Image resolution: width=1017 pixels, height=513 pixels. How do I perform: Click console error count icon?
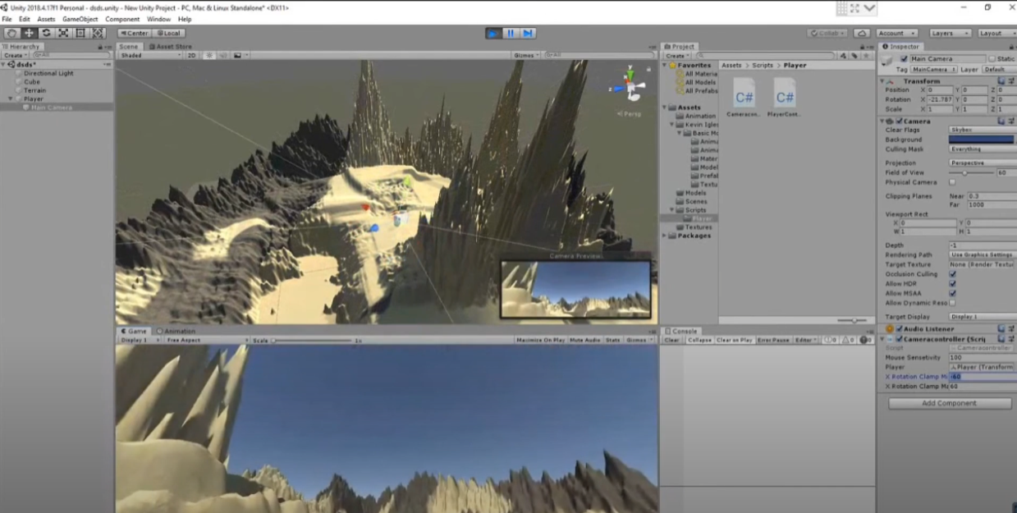(x=864, y=340)
